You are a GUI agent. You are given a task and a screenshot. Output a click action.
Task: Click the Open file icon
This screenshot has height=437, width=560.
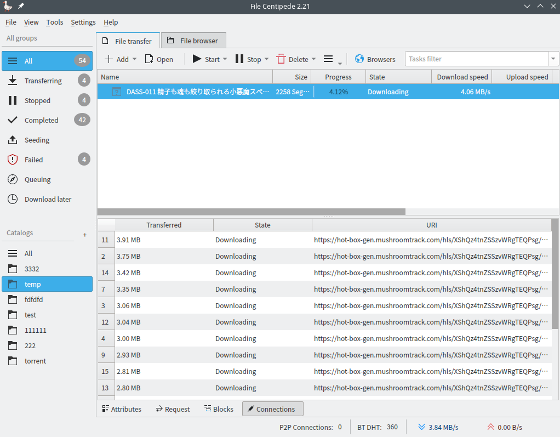tap(149, 59)
